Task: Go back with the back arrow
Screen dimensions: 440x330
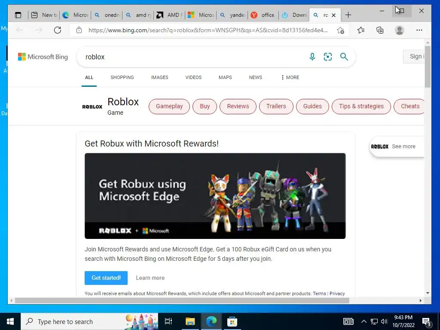Action: 20,30
